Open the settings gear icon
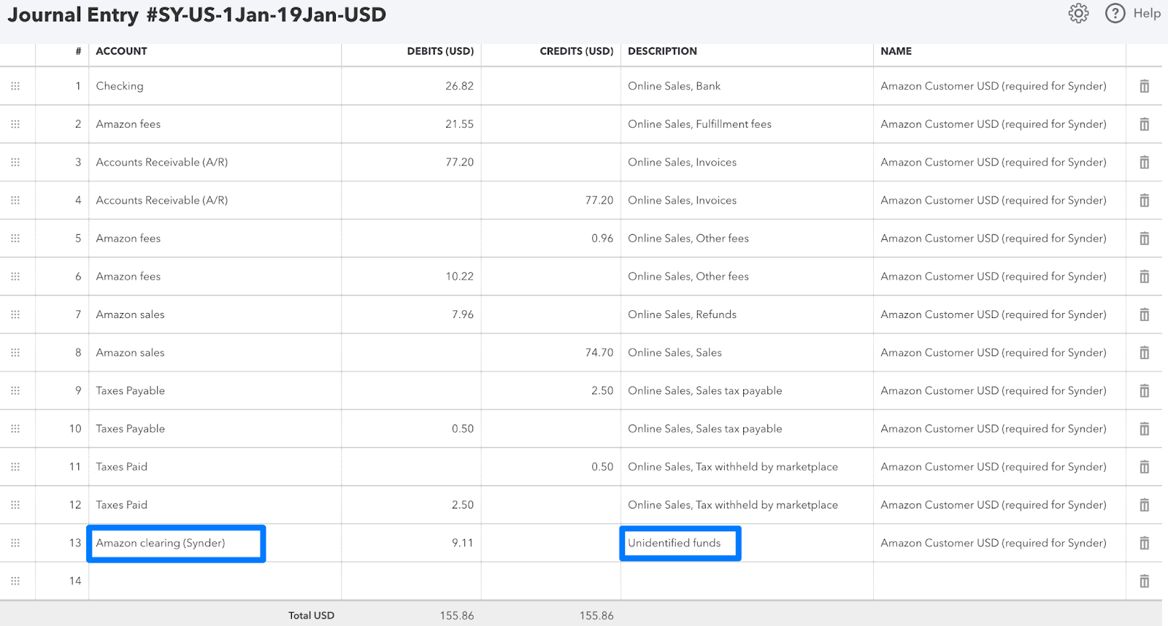 click(1078, 13)
